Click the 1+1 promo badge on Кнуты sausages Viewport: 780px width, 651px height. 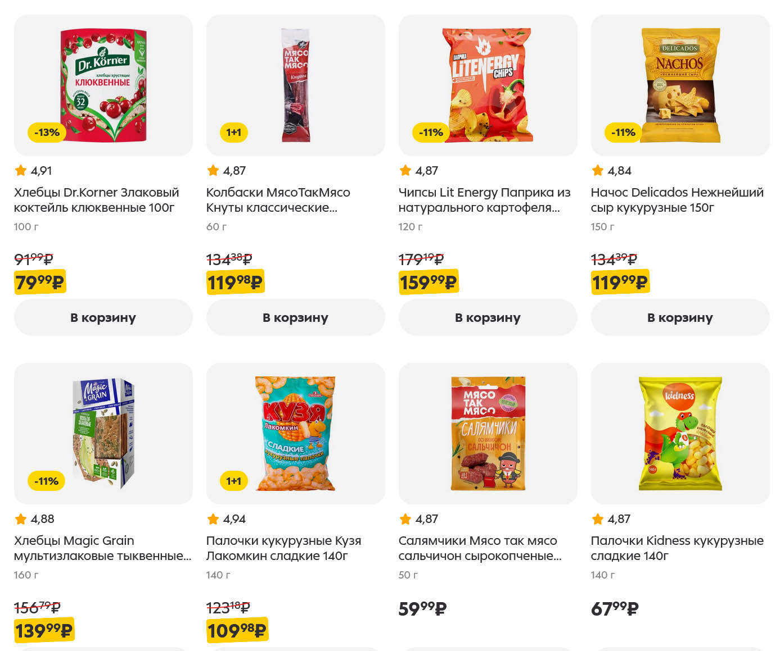coord(233,133)
